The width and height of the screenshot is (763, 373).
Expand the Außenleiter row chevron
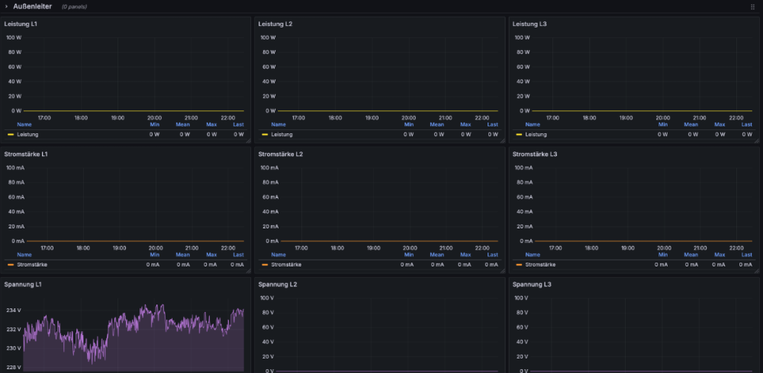5,6
